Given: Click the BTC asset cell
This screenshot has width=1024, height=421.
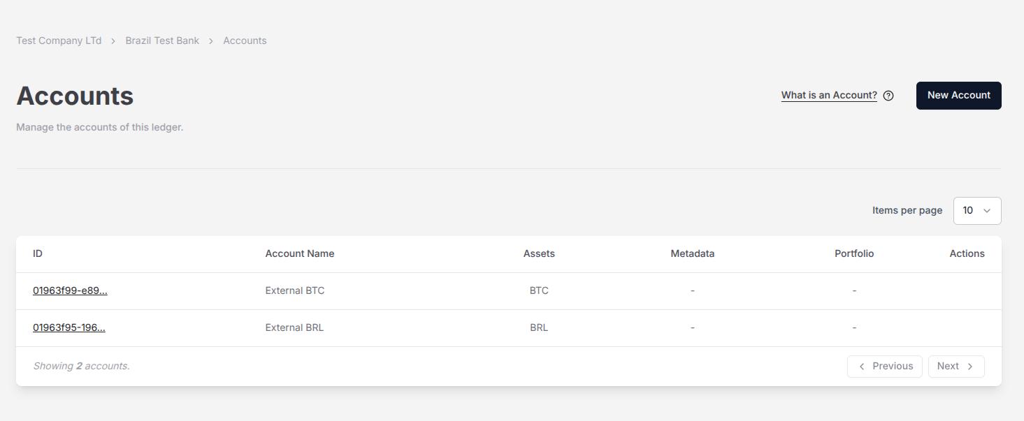Looking at the screenshot, I should click(539, 290).
